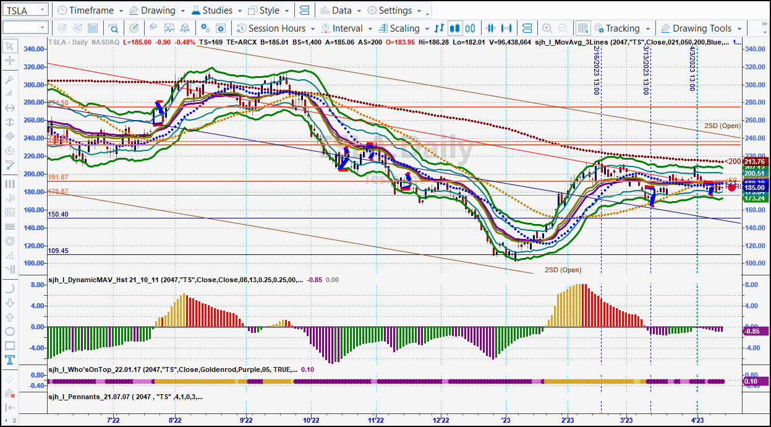The height and width of the screenshot is (427, 771).
Task: Switch to filled candlestick chart type
Action: point(455,28)
